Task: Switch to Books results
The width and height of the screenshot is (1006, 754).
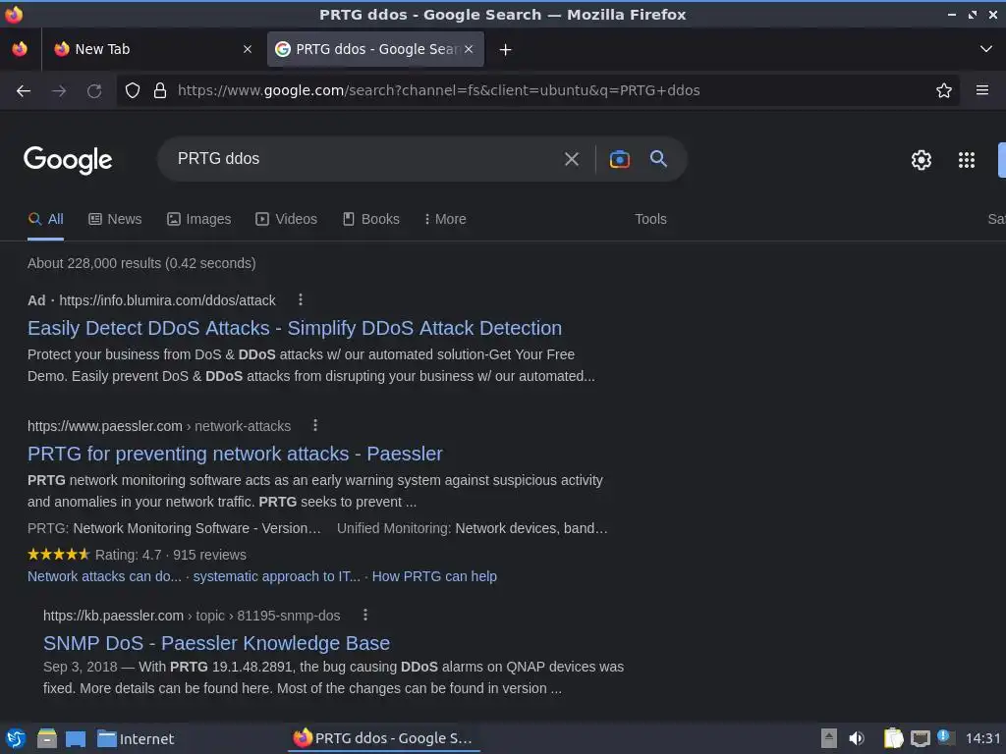Action: point(370,219)
